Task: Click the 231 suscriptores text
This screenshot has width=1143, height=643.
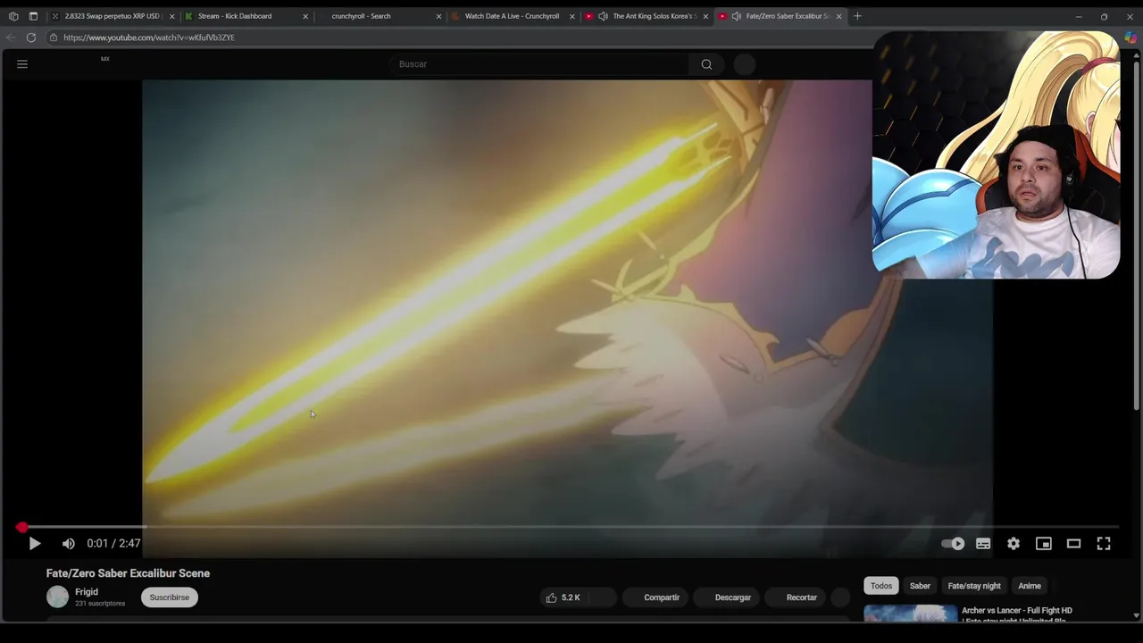Action: pos(100,604)
